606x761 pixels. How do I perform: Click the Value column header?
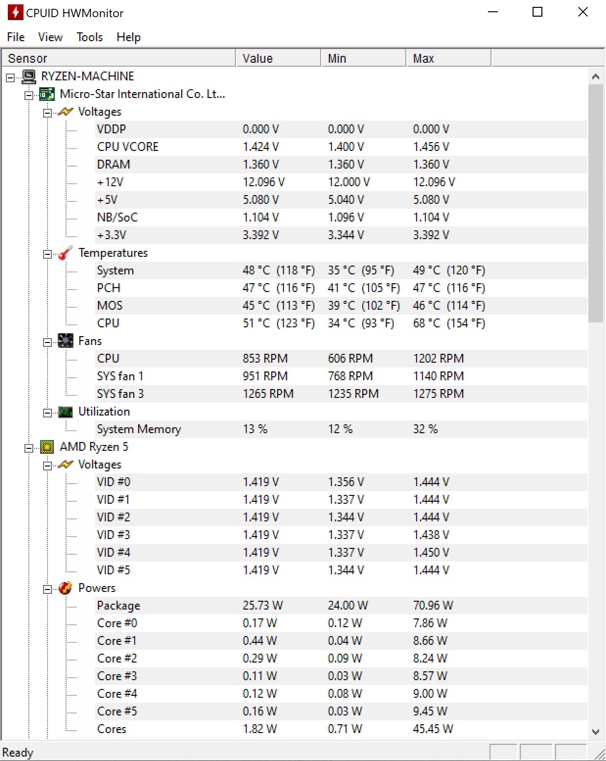point(278,58)
